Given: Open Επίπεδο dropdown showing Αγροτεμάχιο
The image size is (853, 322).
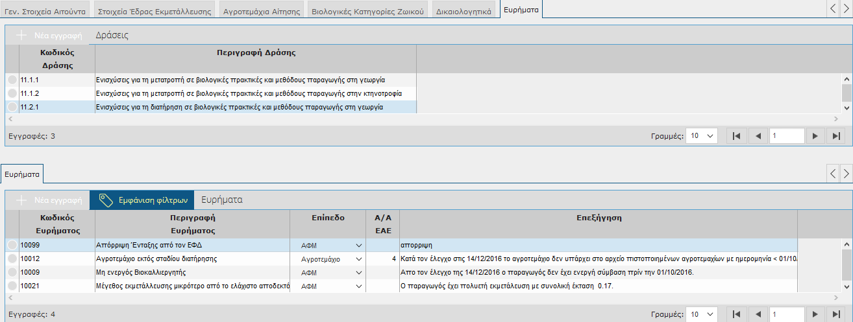Looking at the screenshot, I should [358, 259].
